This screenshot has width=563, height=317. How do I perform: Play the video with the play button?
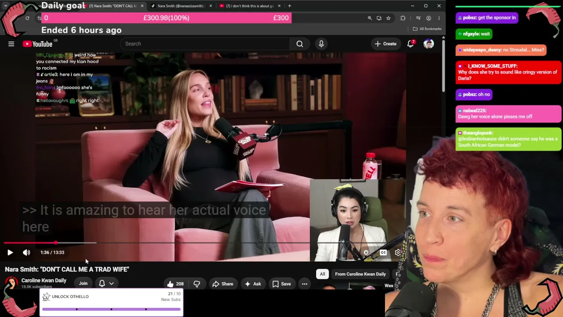click(x=10, y=252)
